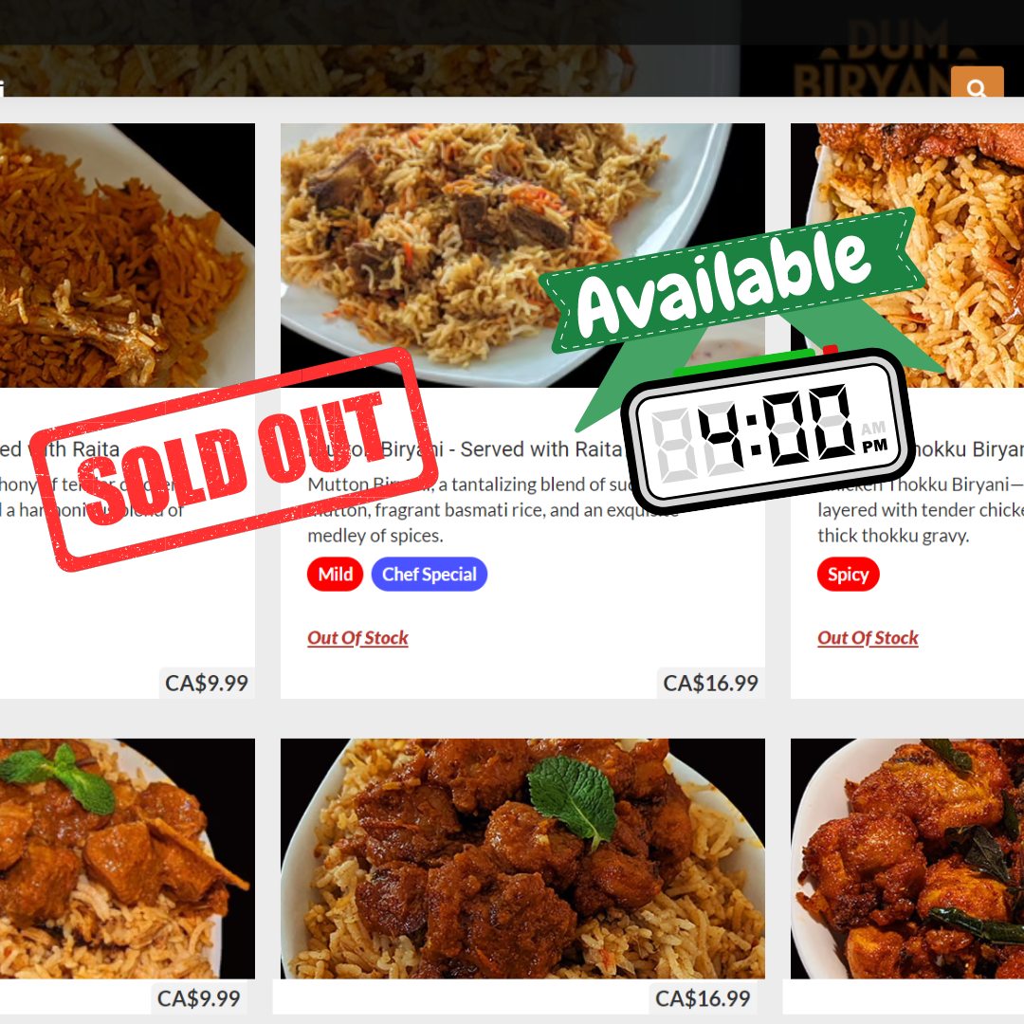Image resolution: width=1024 pixels, height=1024 pixels.
Task: Open the bottom-center chicken biryani with mint photo
Action: pos(522,858)
